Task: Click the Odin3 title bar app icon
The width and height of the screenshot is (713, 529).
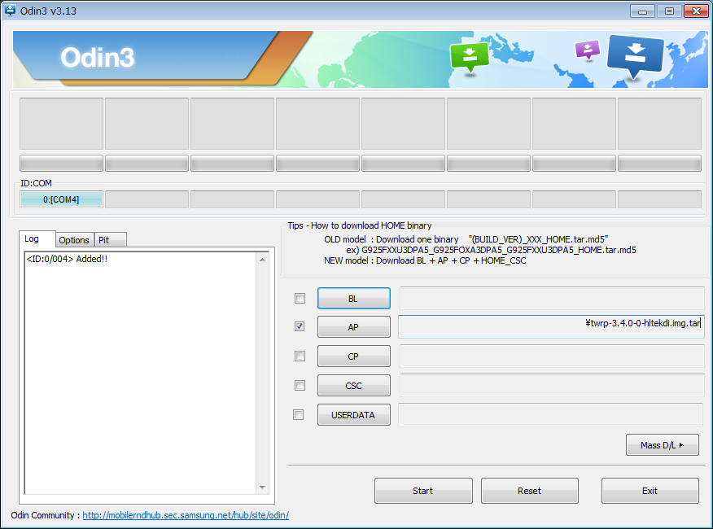Action: pyautogui.click(x=10, y=10)
